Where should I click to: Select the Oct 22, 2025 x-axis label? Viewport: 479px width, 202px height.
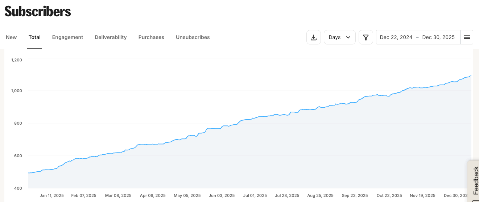point(389,195)
